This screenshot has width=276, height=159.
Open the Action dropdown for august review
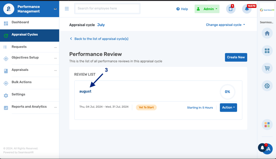coord(228,107)
